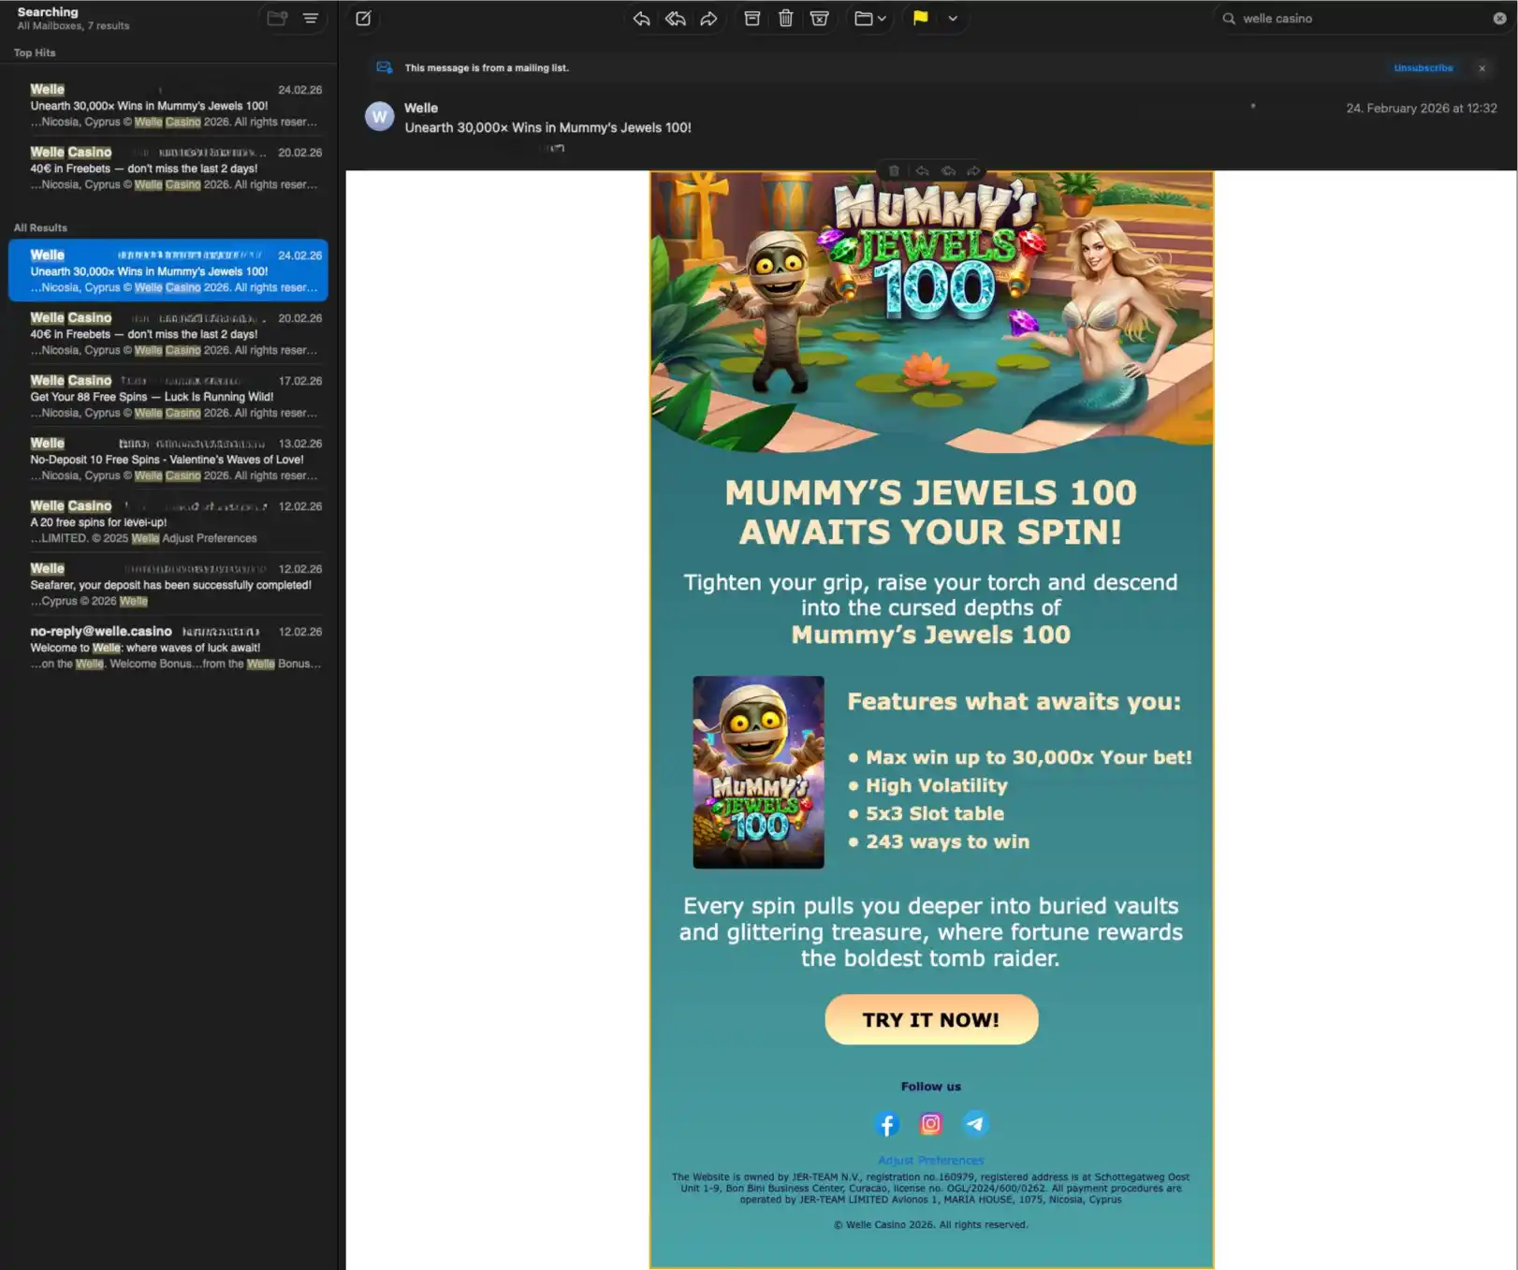This screenshot has height=1270, width=1518.
Task: Click the email date '24. February 2026 at 12:32'
Action: 1421,109
